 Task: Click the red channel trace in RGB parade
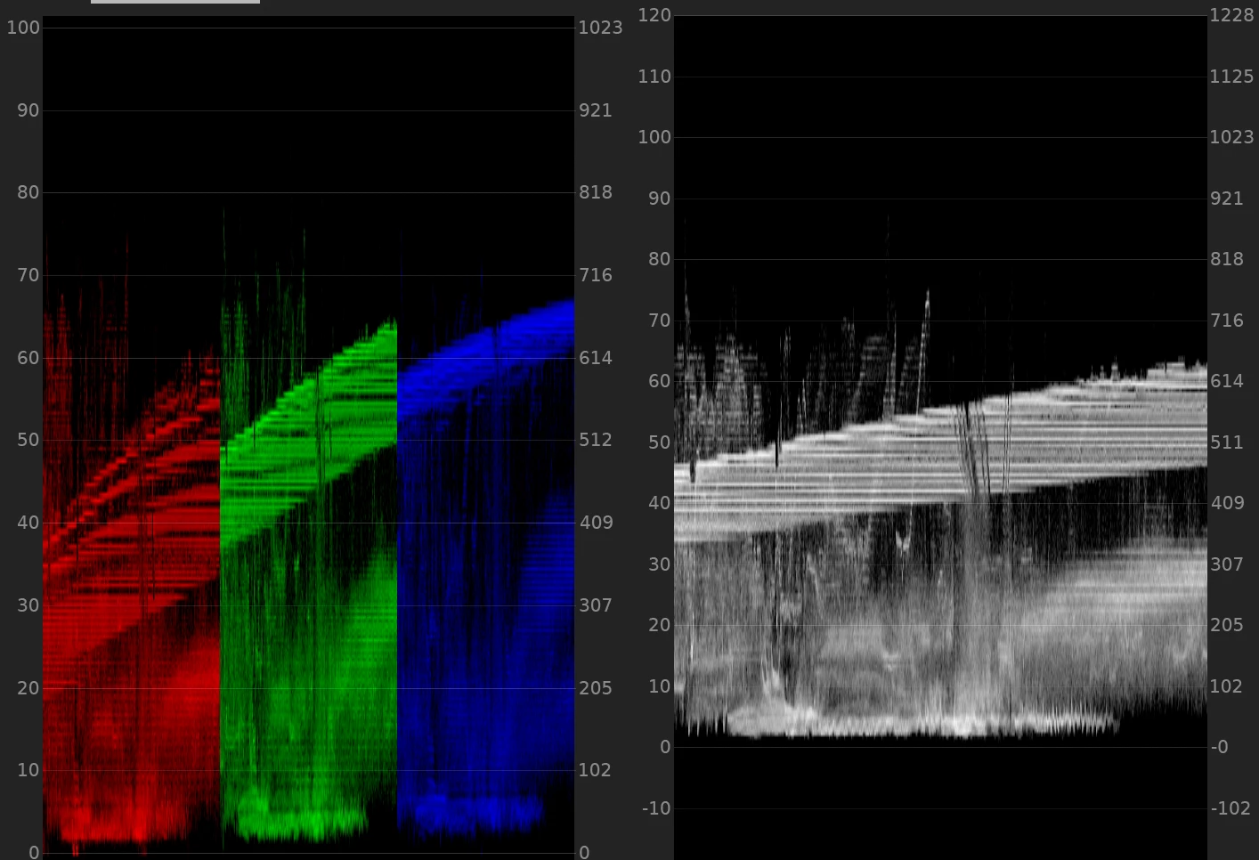132,543
